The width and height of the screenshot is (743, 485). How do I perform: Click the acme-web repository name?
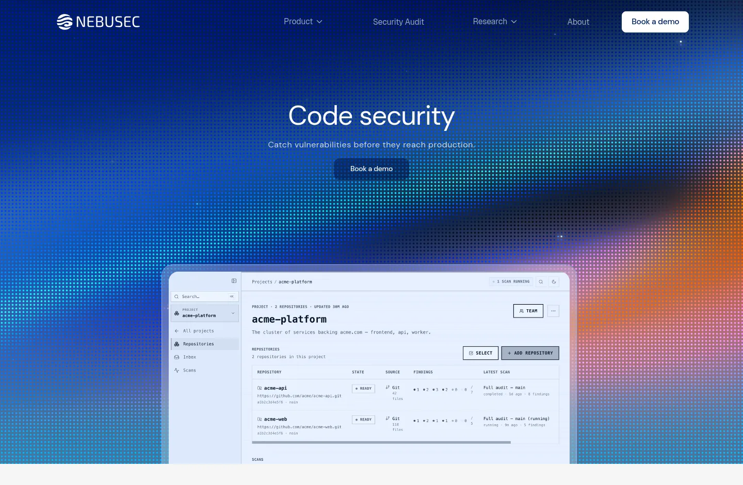coord(276,419)
